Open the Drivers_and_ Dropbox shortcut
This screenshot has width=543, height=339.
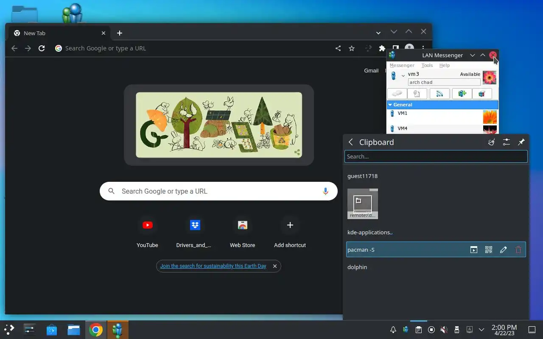(x=195, y=232)
